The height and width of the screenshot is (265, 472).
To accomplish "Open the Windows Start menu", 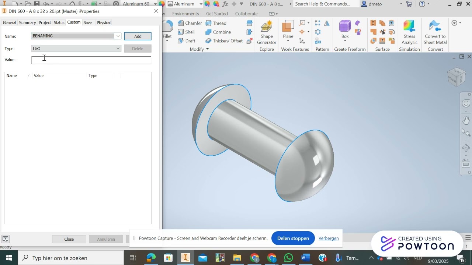I will [x=8, y=258].
